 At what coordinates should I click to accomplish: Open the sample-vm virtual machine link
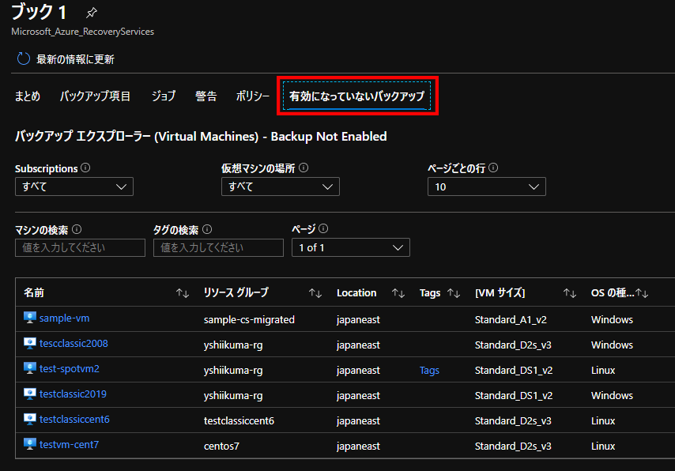pos(64,318)
